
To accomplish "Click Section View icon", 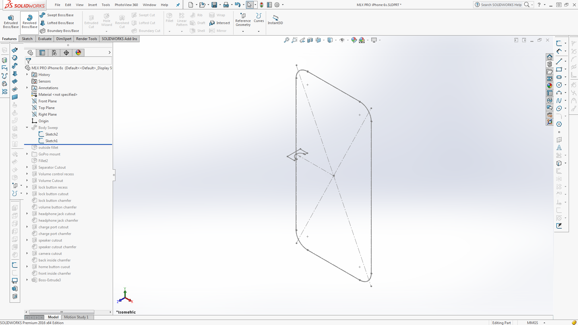I will pyautogui.click(x=310, y=40).
